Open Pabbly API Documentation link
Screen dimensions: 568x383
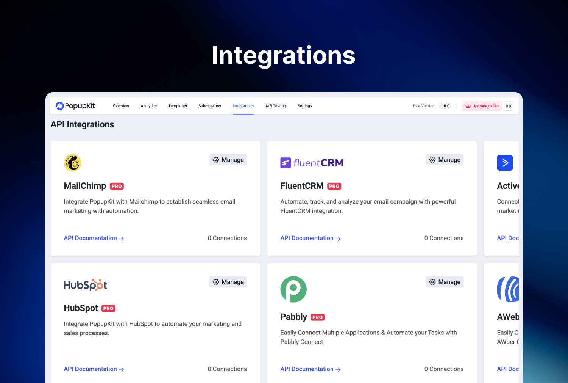click(311, 369)
